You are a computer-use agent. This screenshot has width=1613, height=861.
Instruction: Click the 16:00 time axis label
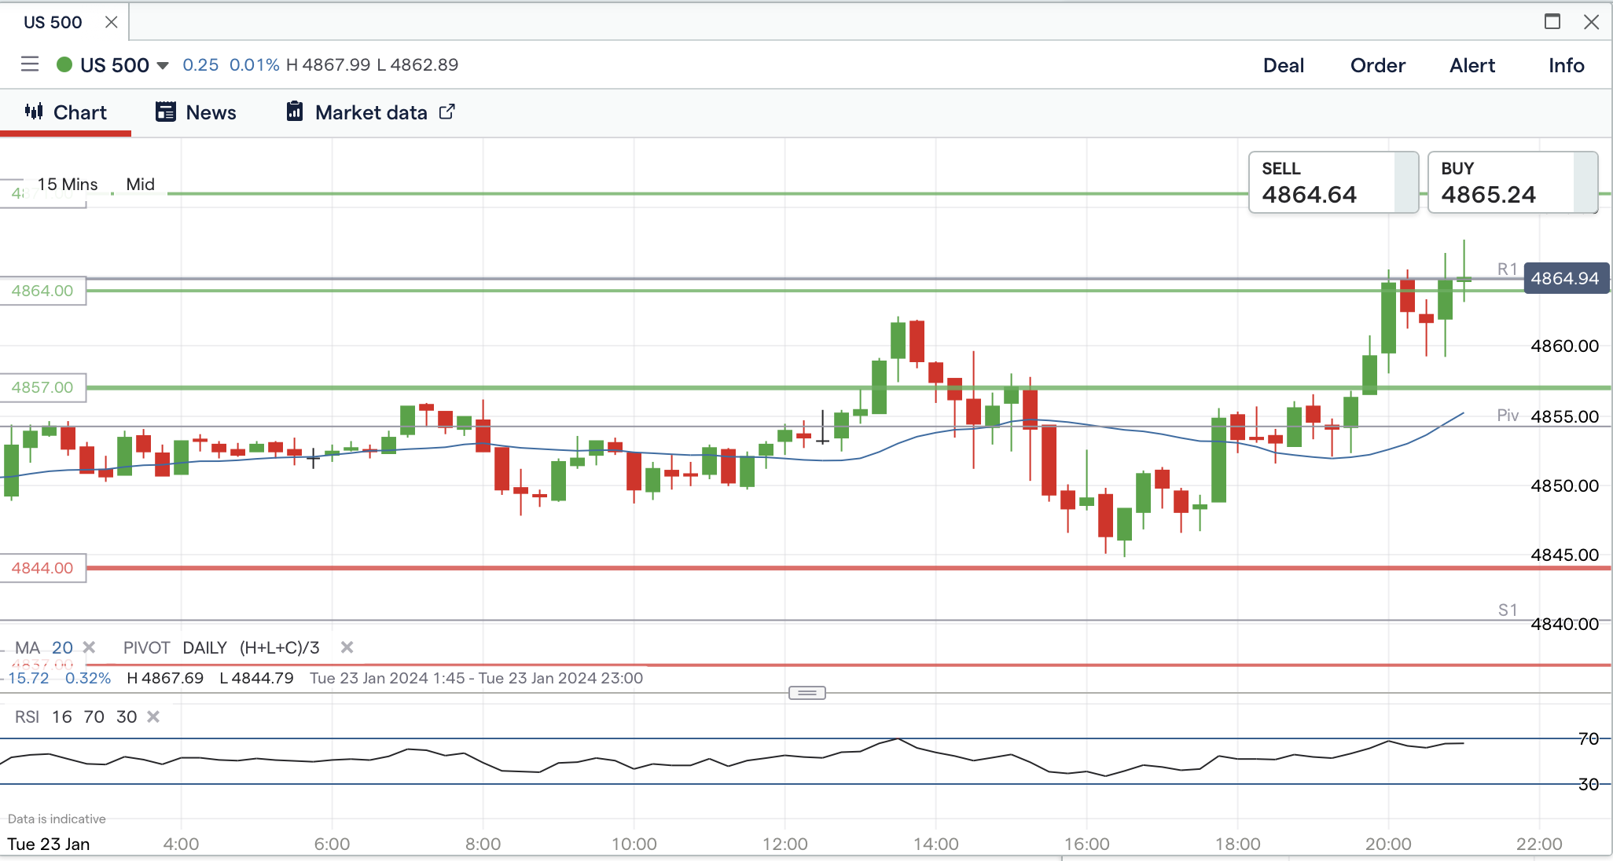tap(1087, 845)
